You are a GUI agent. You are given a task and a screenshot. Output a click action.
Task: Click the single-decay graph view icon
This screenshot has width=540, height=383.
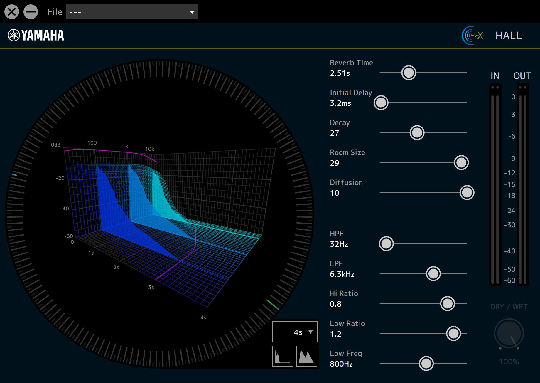click(282, 356)
